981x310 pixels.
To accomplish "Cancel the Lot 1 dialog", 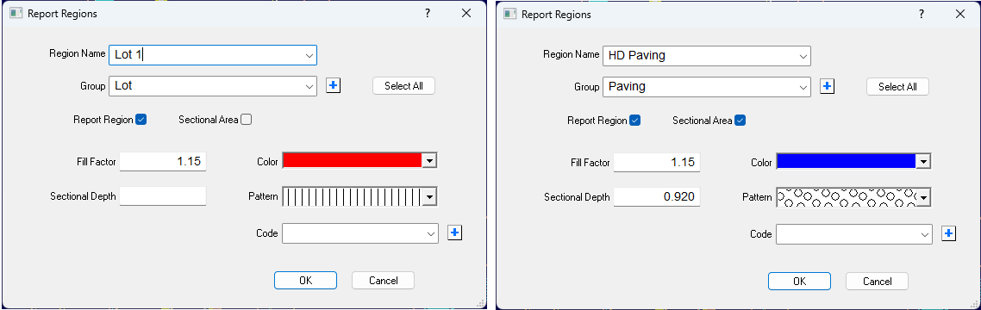I will coord(383,281).
